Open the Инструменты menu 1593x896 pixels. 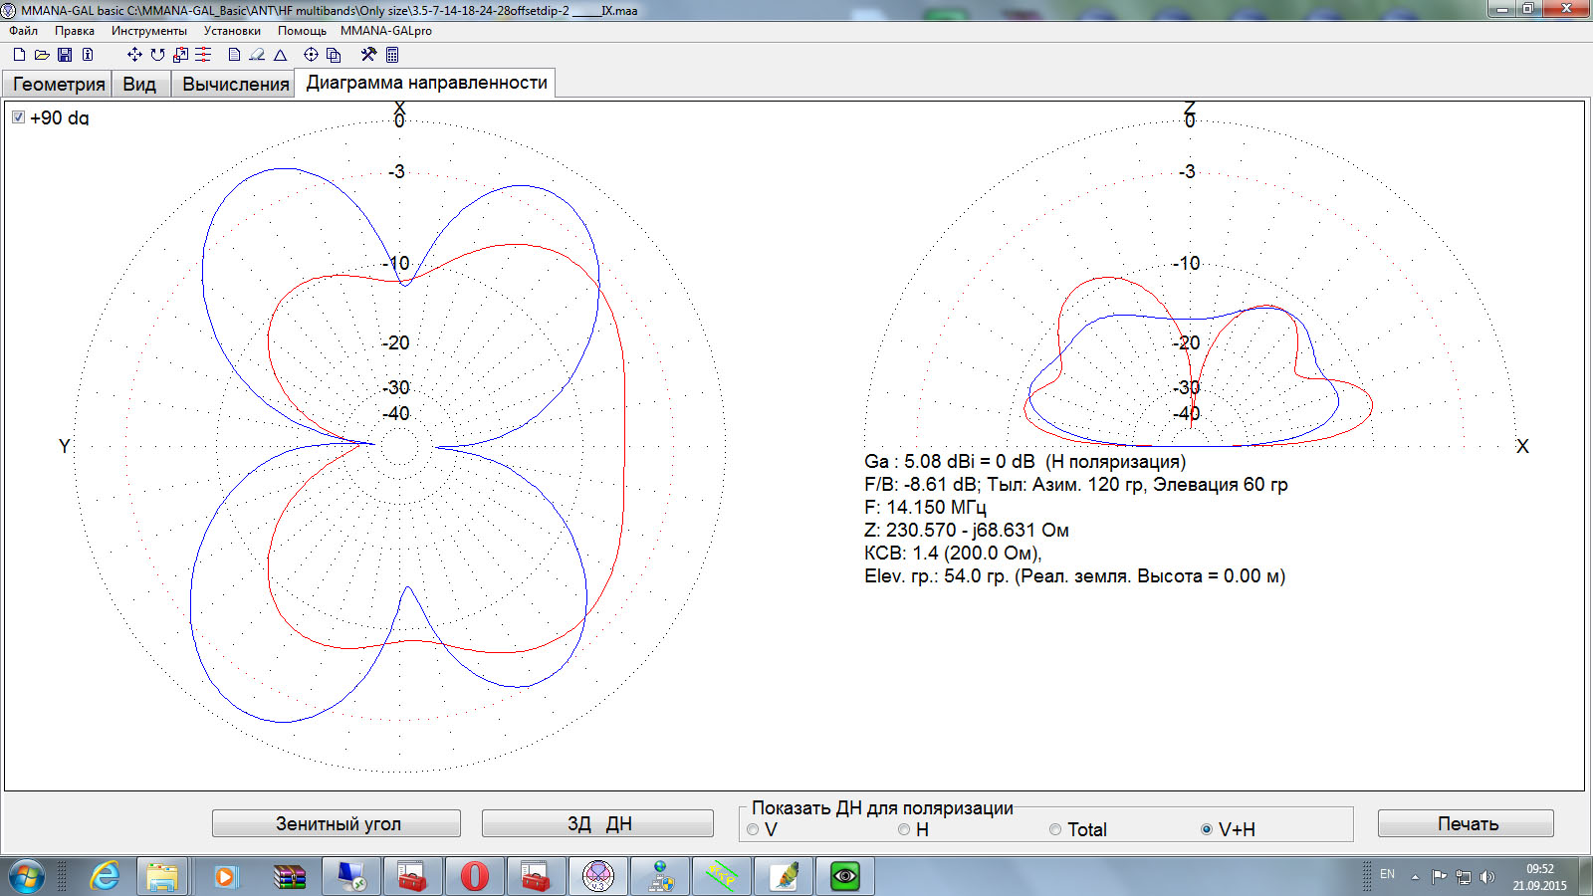148,31
